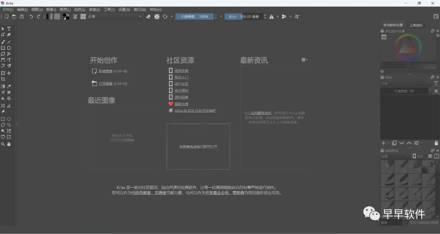Image resolution: width=440 pixels, height=234 pixels.
Task: Switch to the 工具选项 tab
Action: click(x=416, y=25)
